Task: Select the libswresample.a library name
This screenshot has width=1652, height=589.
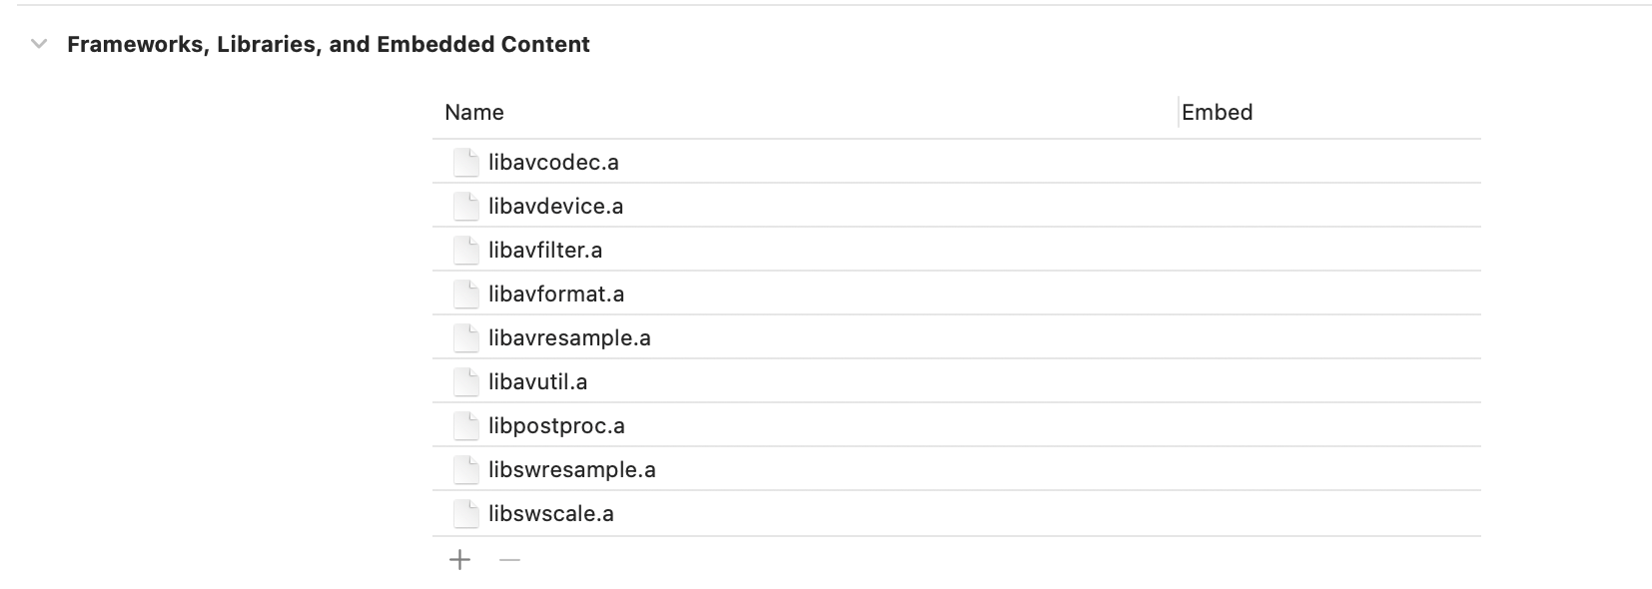Action: pyautogui.click(x=571, y=469)
